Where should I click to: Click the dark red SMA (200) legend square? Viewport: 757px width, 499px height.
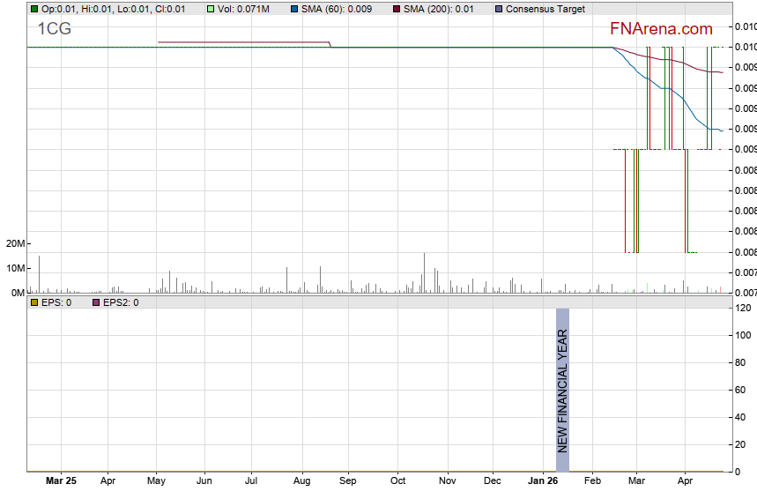(395, 9)
